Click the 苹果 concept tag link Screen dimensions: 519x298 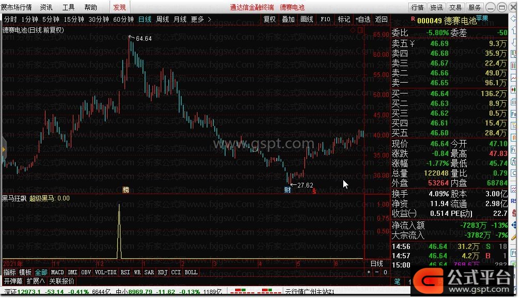click(x=482, y=18)
